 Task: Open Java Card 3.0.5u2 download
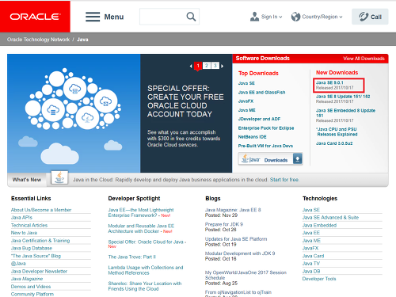click(x=334, y=143)
